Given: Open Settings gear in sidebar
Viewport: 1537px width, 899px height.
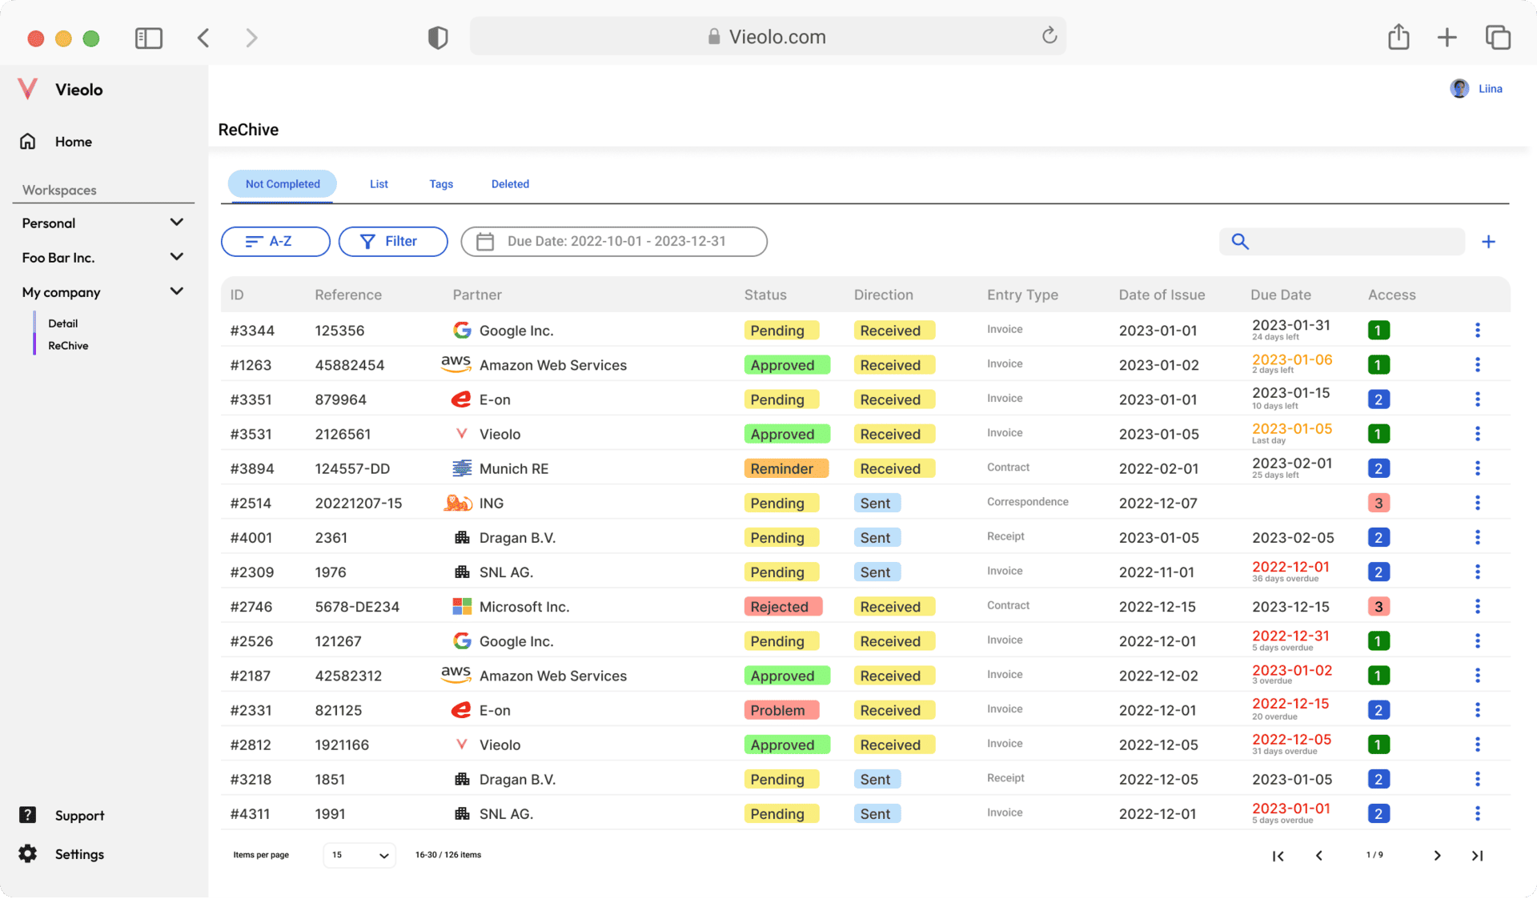Looking at the screenshot, I should click(x=28, y=853).
